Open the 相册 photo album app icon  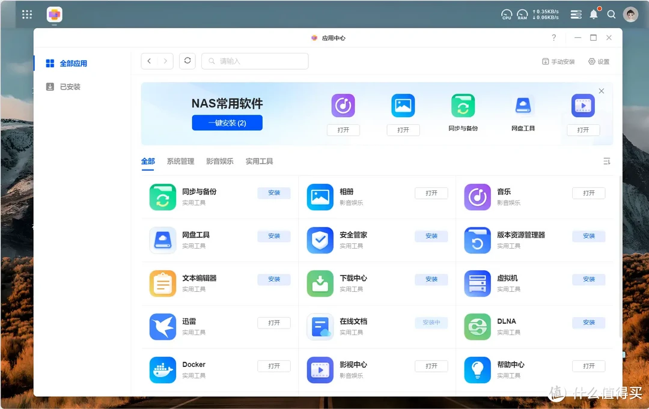pyautogui.click(x=320, y=197)
